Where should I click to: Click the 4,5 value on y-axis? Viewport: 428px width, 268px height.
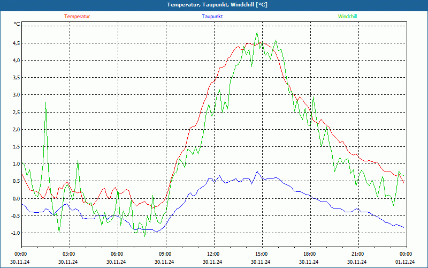click(x=16, y=43)
